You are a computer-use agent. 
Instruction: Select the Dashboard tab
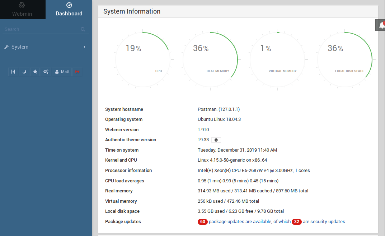pyautogui.click(x=69, y=10)
